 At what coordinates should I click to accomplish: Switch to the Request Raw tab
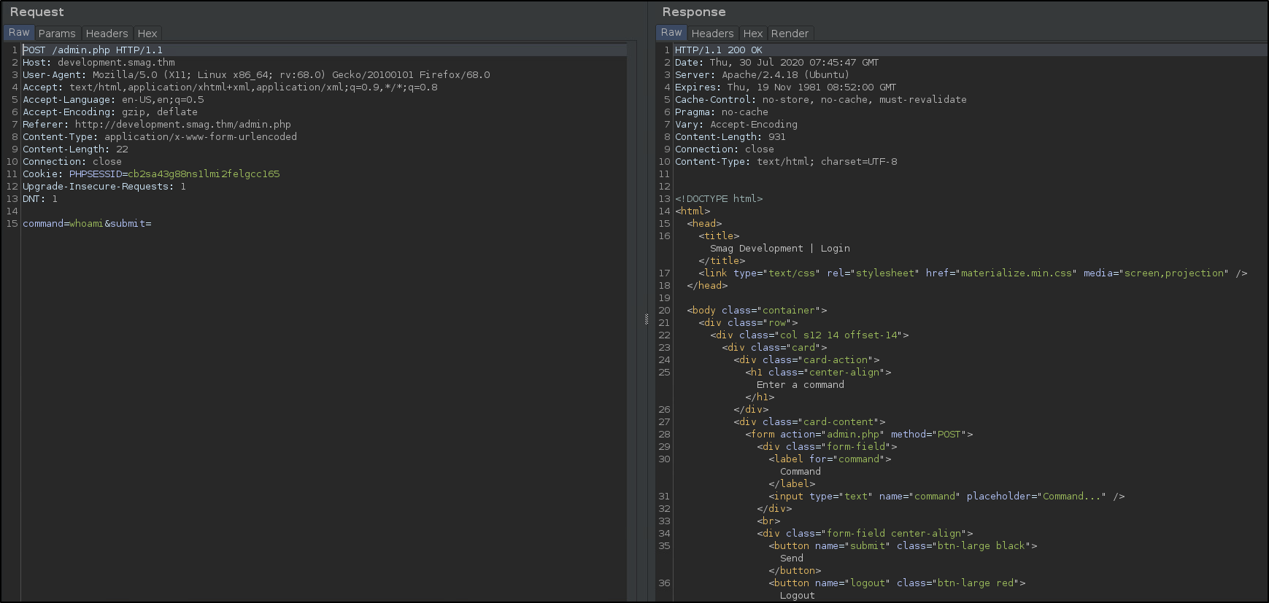click(19, 33)
